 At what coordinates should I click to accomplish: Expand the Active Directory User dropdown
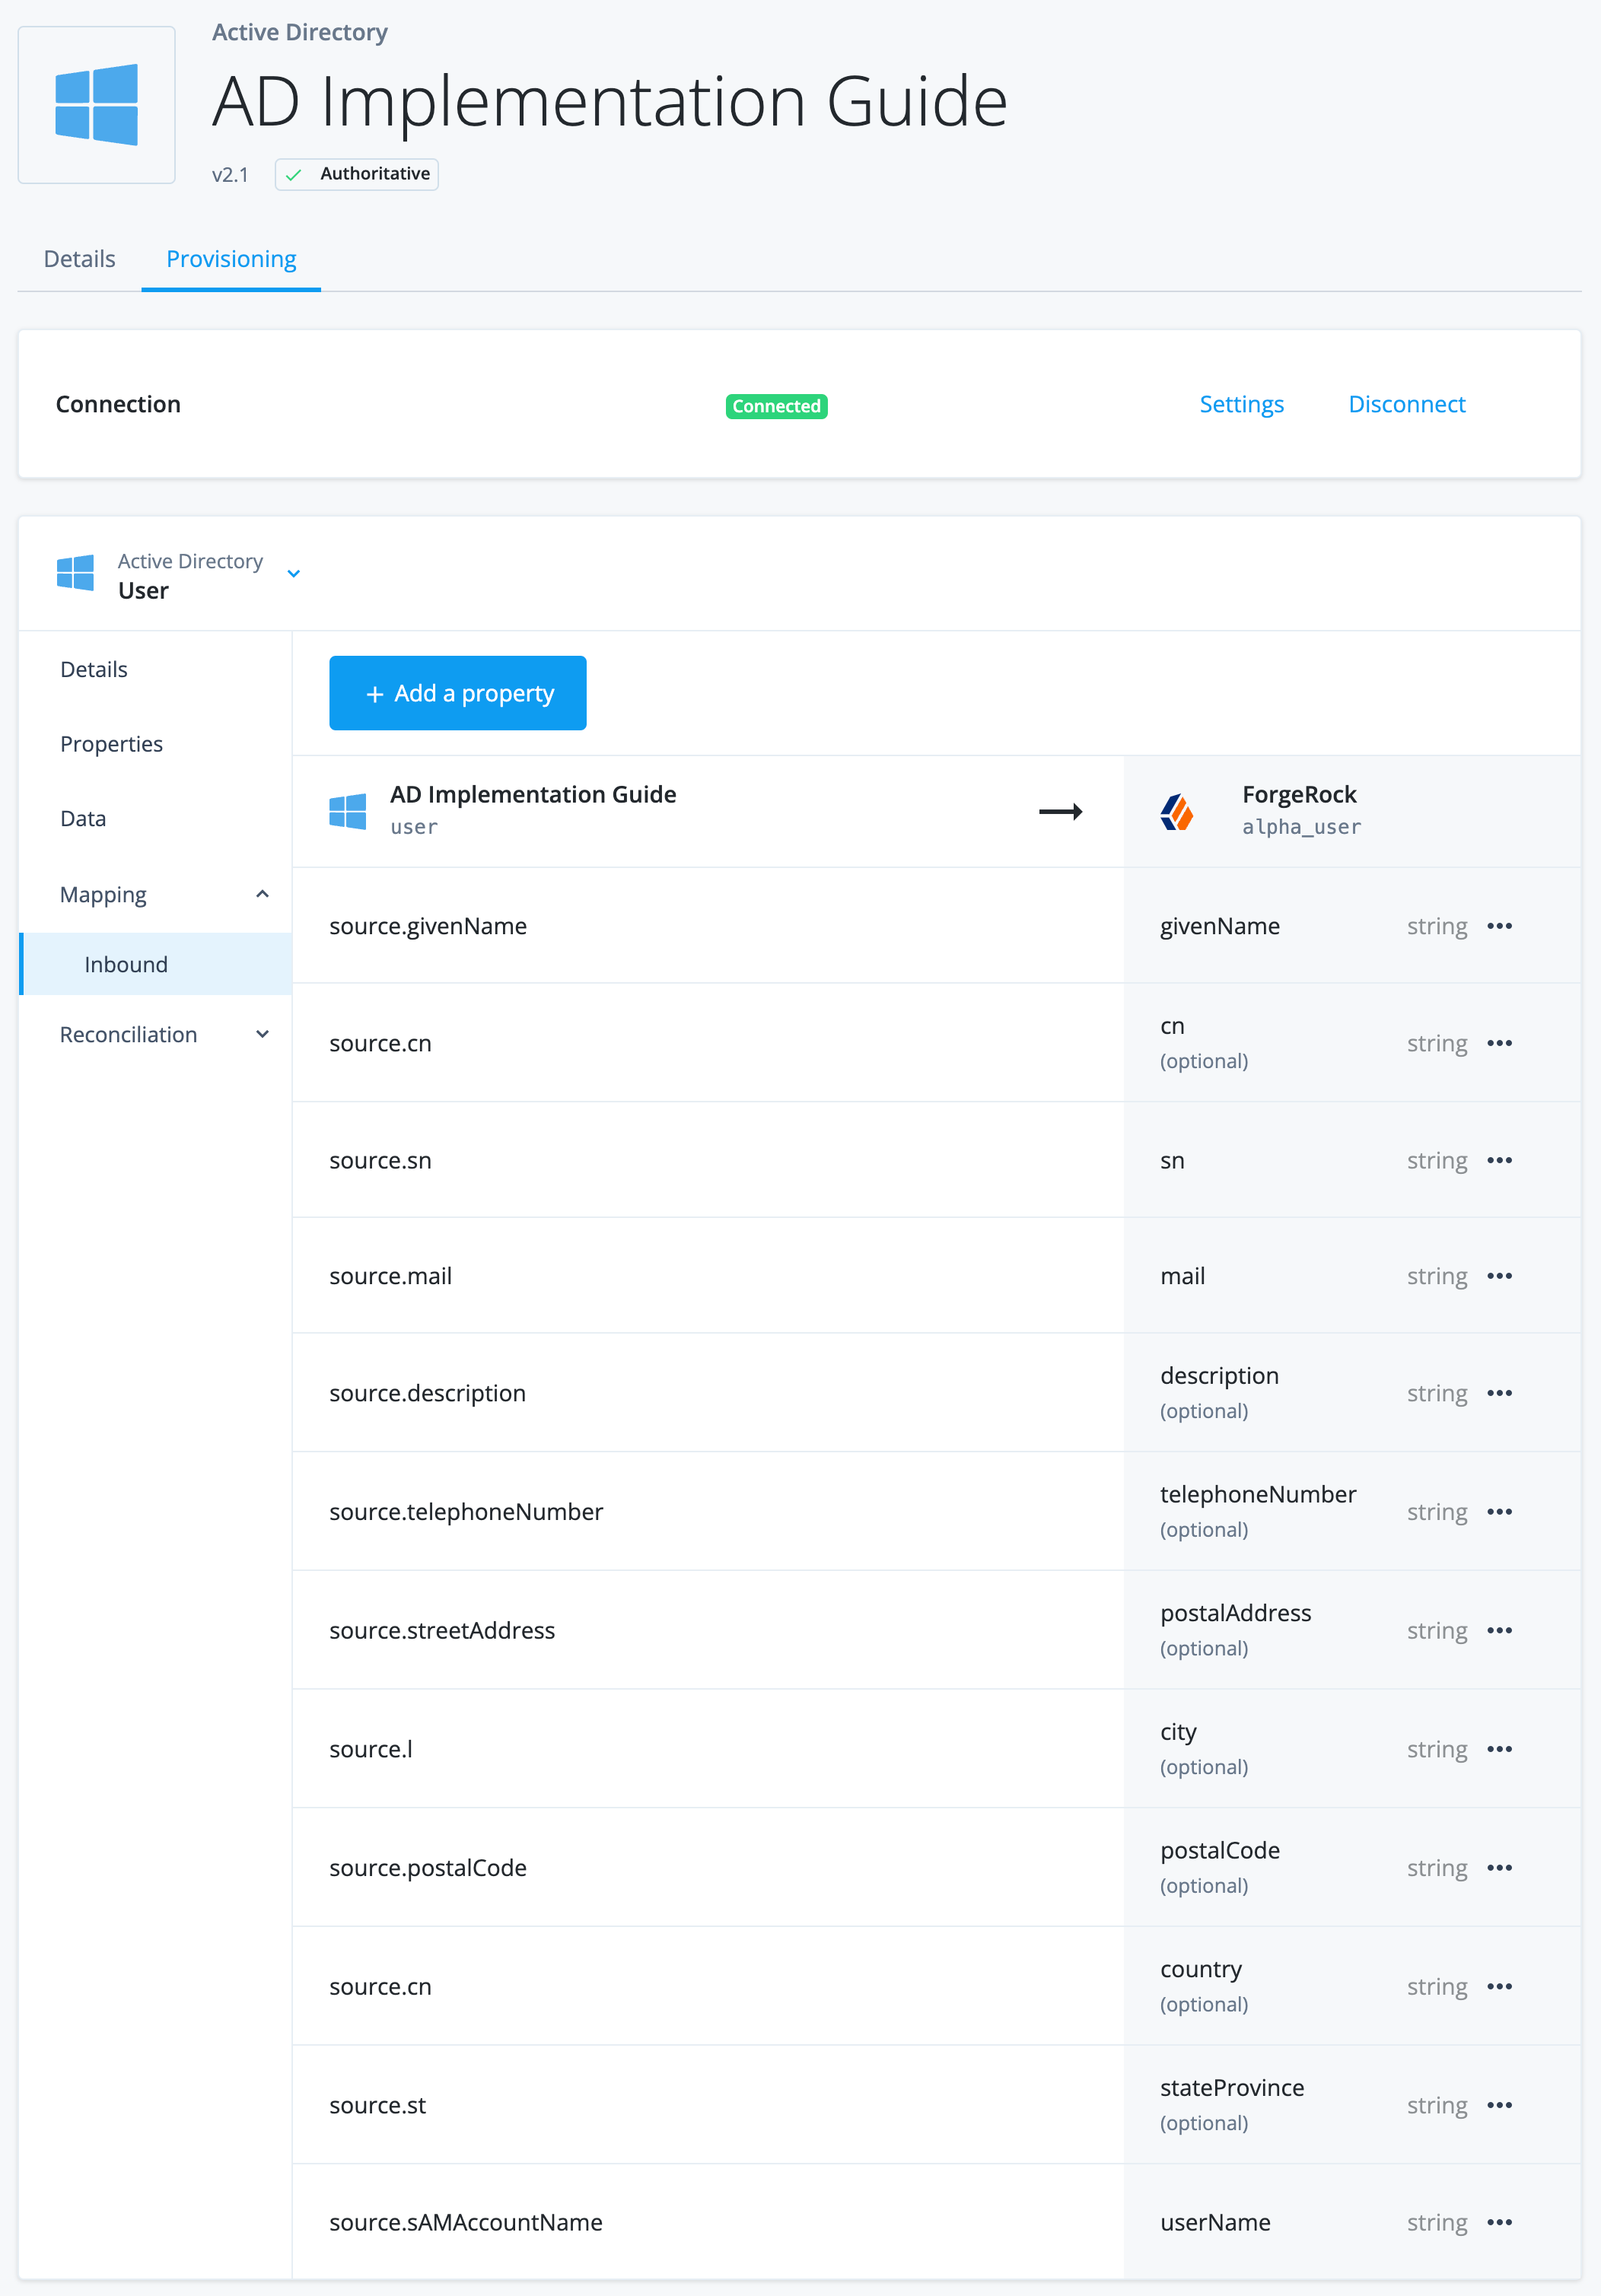293,572
